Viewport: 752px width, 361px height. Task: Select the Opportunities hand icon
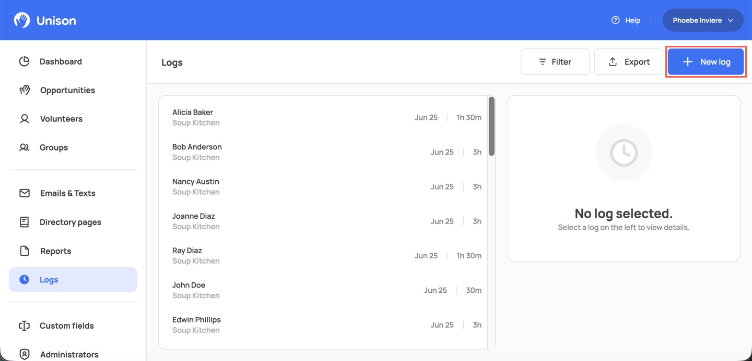[25, 90]
